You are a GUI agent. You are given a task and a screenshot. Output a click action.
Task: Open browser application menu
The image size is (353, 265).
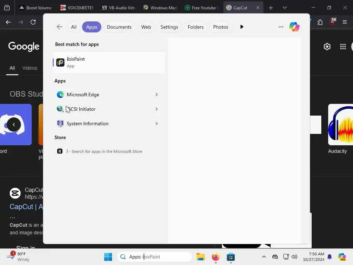click(345, 22)
